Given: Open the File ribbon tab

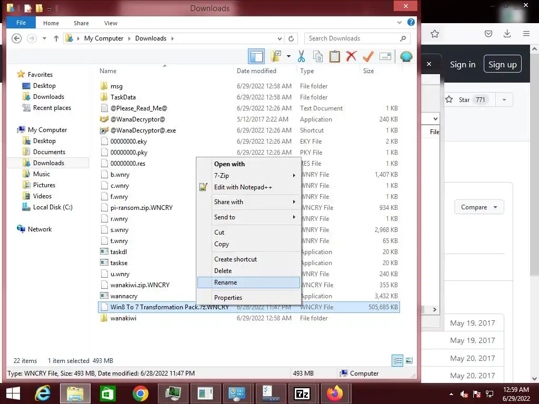Looking at the screenshot, I should pyautogui.click(x=21, y=23).
